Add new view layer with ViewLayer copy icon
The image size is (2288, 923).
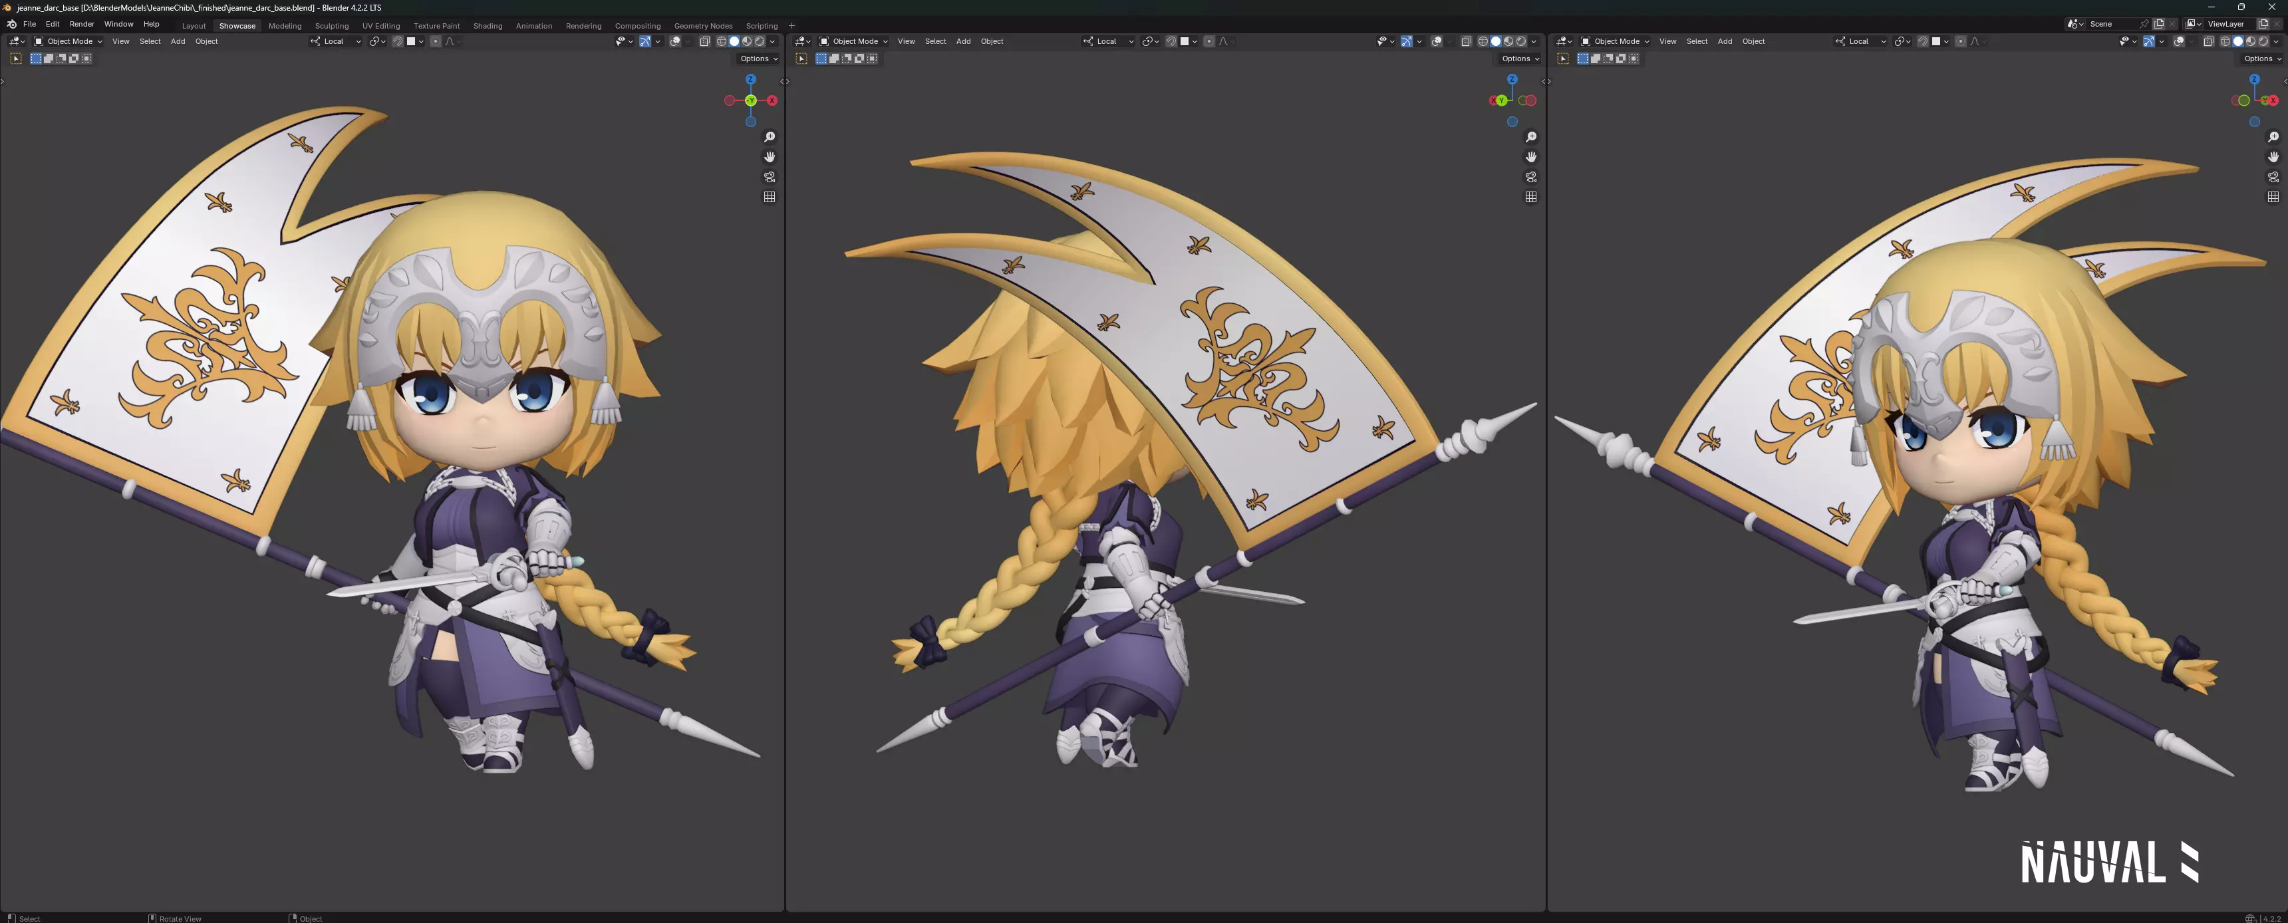(x=2263, y=24)
